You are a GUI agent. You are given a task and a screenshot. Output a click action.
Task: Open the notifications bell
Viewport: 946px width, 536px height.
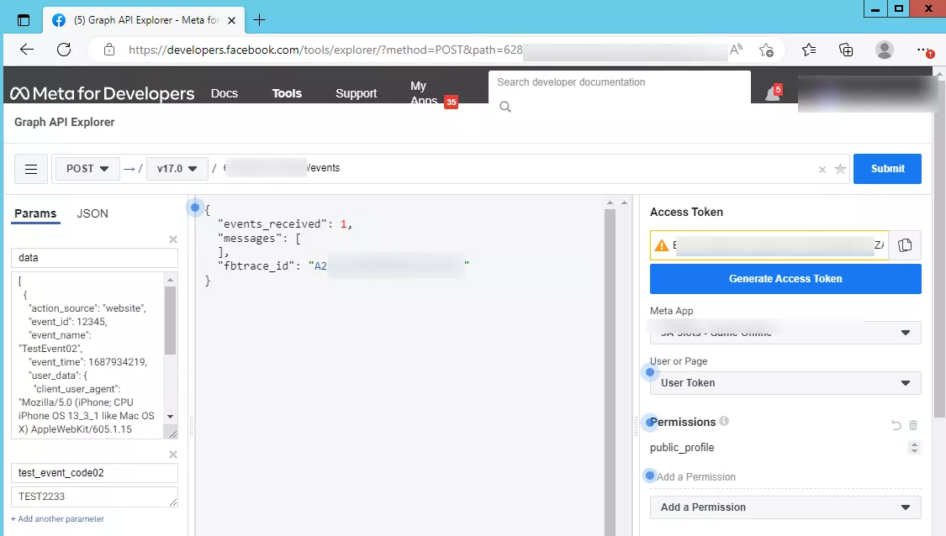point(772,93)
